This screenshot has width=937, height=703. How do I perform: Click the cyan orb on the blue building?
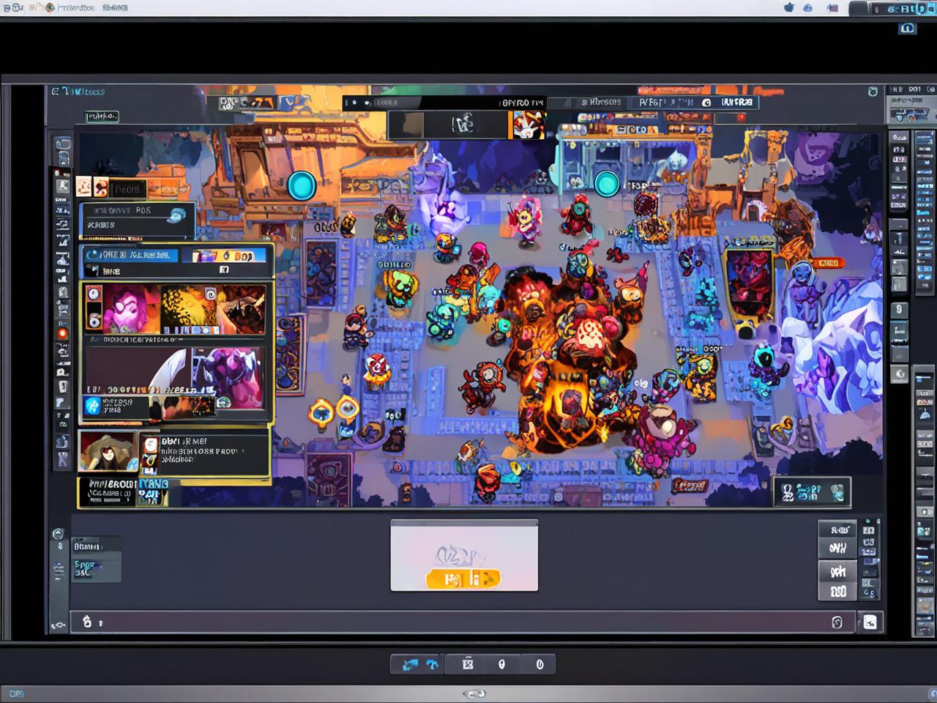pos(606,183)
